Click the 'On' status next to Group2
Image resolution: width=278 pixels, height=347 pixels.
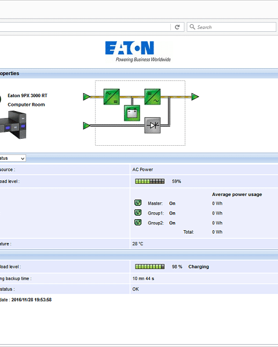[172, 223]
